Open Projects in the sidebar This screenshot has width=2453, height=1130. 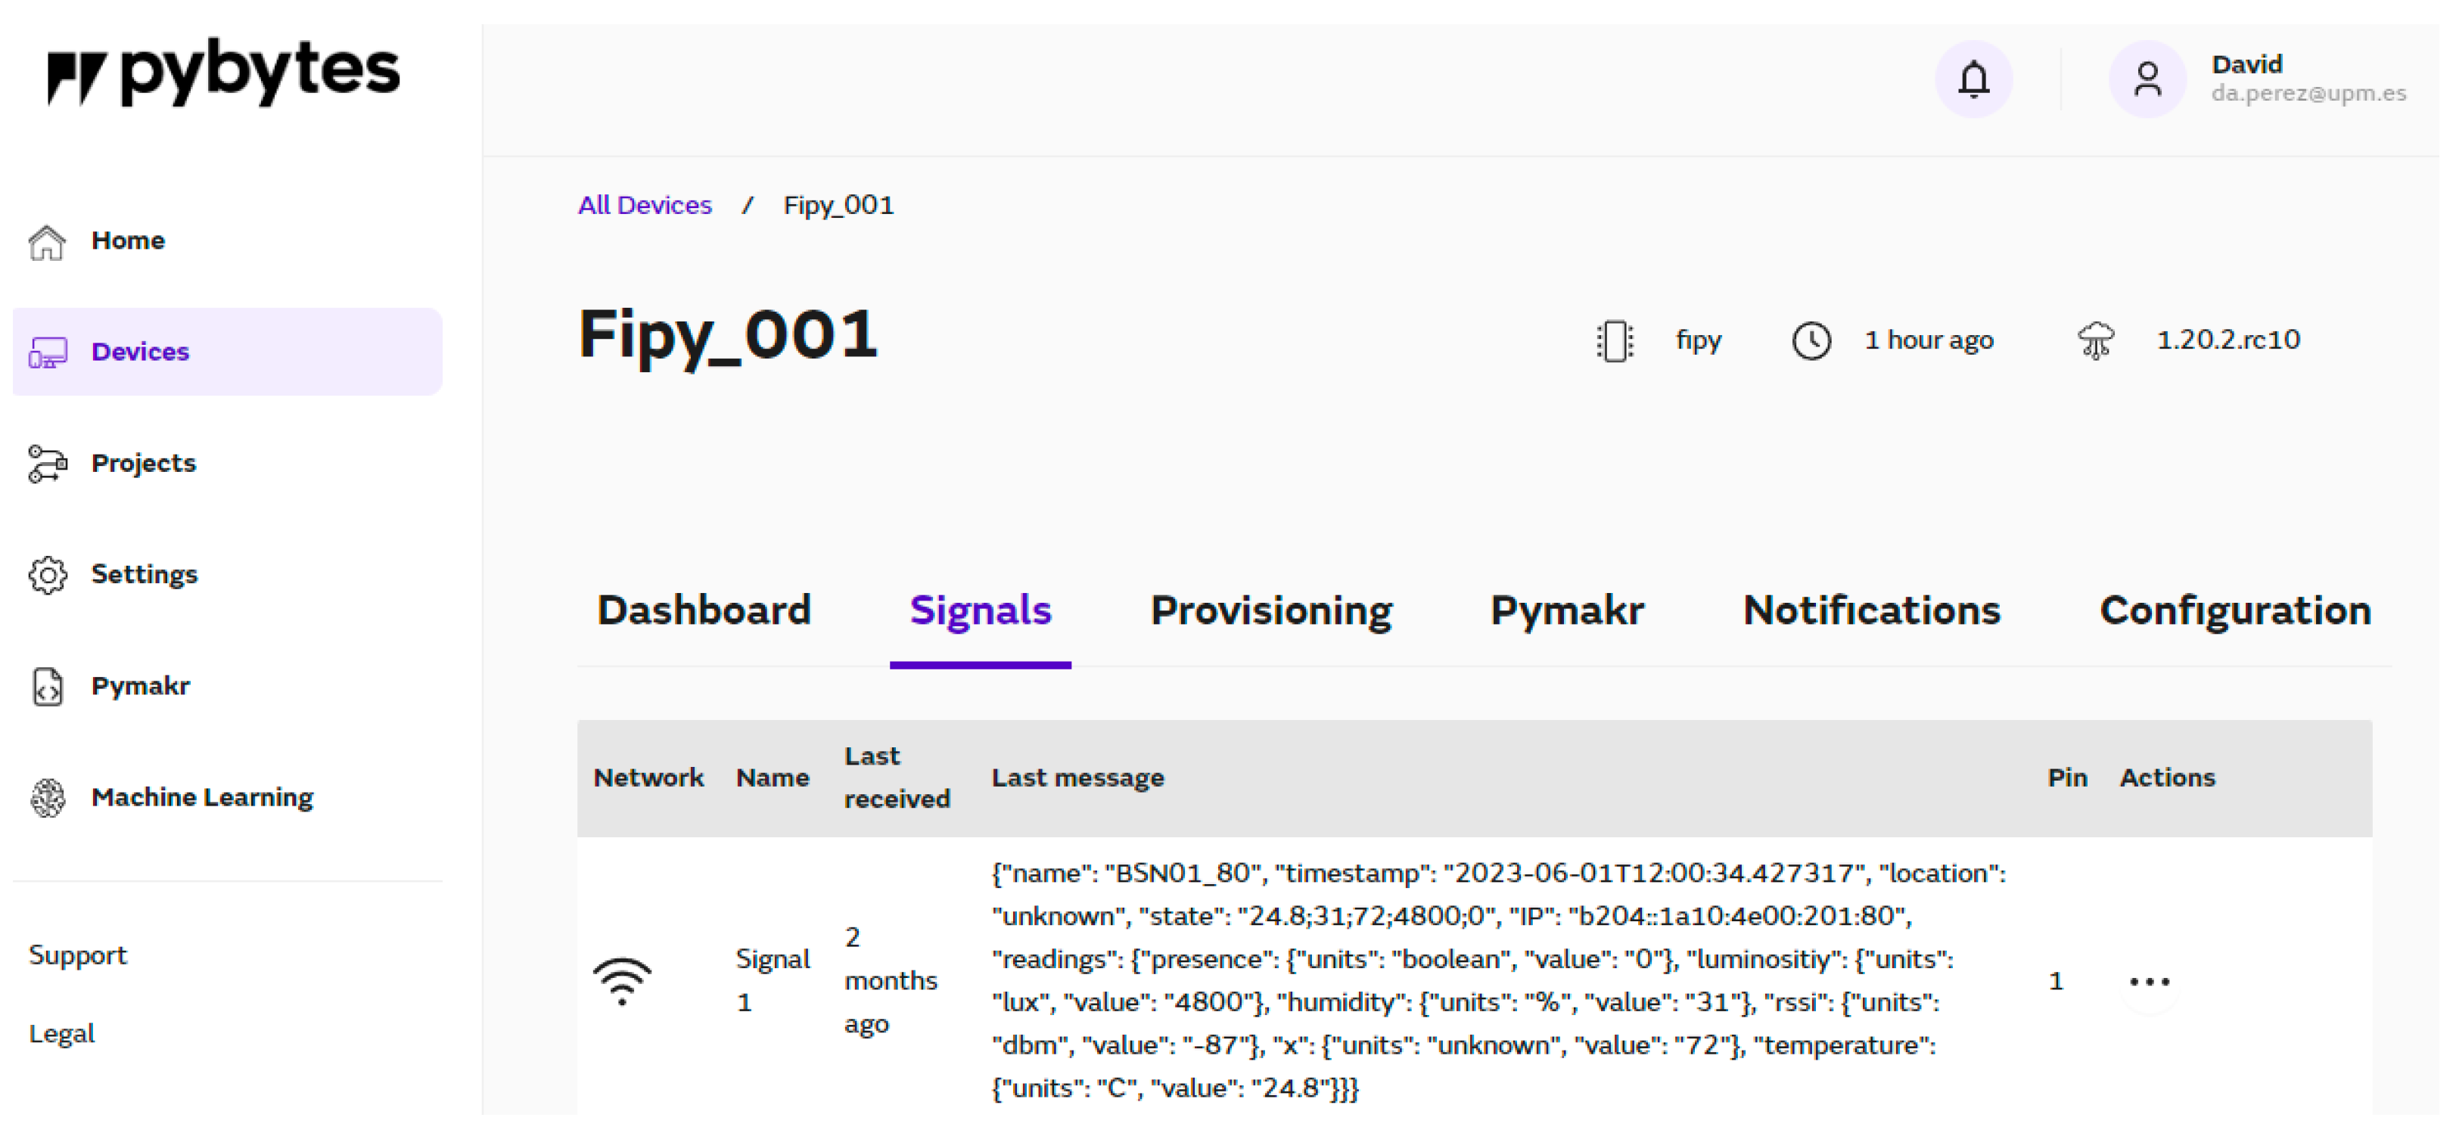[x=227, y=464]
